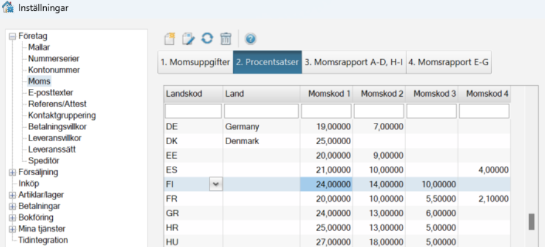Select Inköp in settings tree
545x247 pixels.
(29, 184)
